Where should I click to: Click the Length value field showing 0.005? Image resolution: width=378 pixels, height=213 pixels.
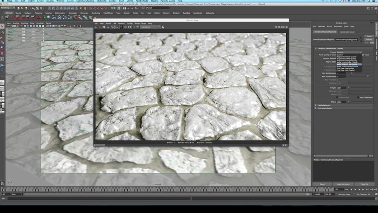(x=341, y=88)
